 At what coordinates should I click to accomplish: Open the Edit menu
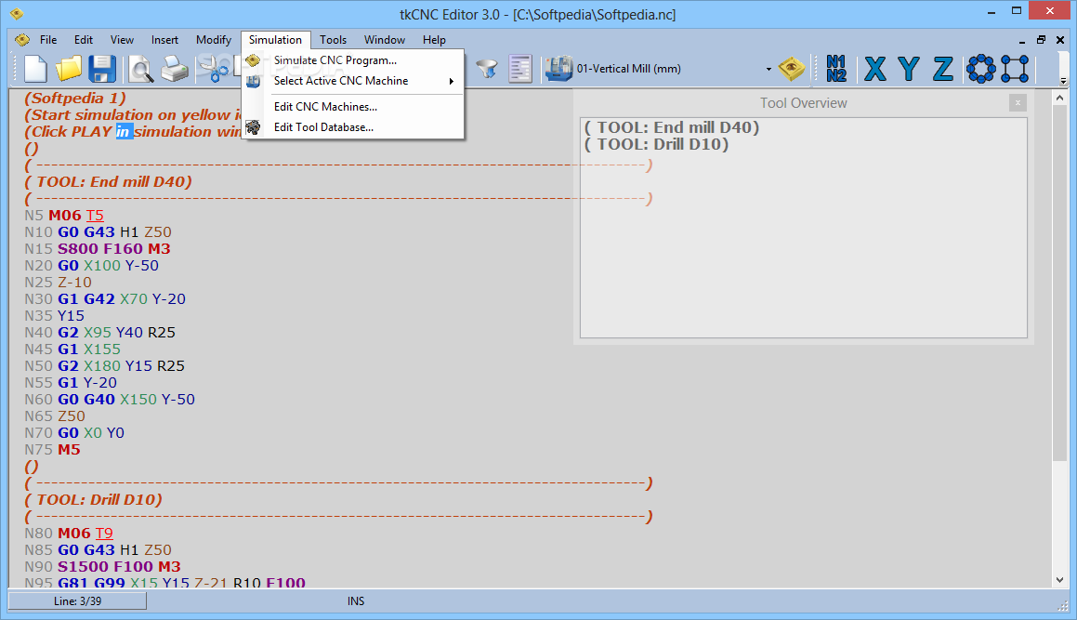point(83,40)
